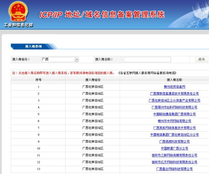Click serial number 11 in the 序号 column

39,155
